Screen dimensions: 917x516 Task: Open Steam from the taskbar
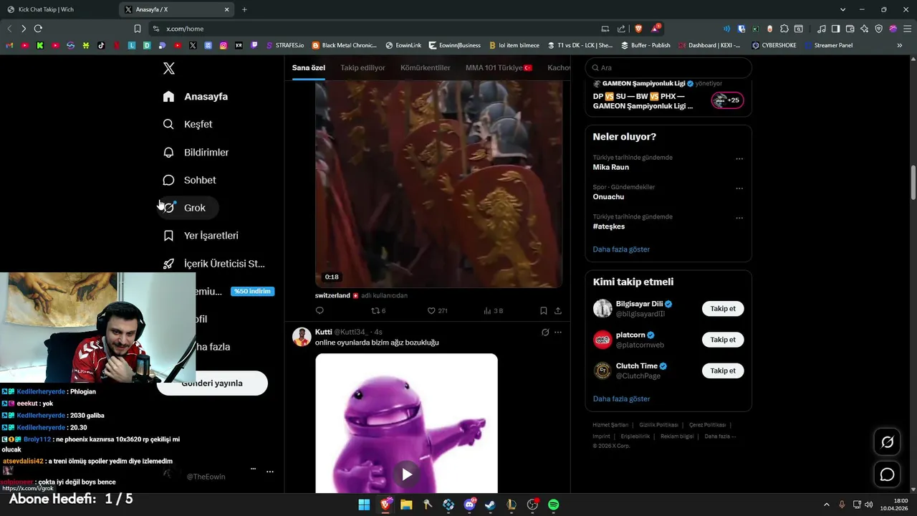click(x=490, y=505)
